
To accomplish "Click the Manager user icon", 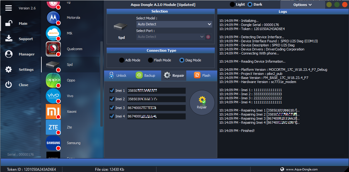I will pos(9,54).
